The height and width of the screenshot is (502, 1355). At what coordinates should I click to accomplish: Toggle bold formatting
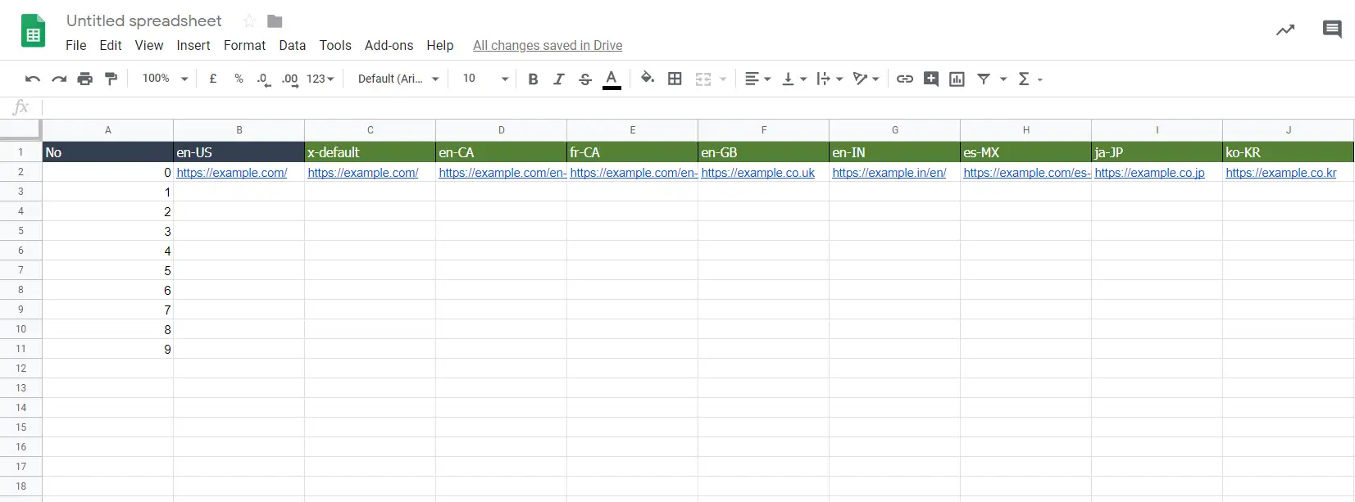[x=533, y=79]
